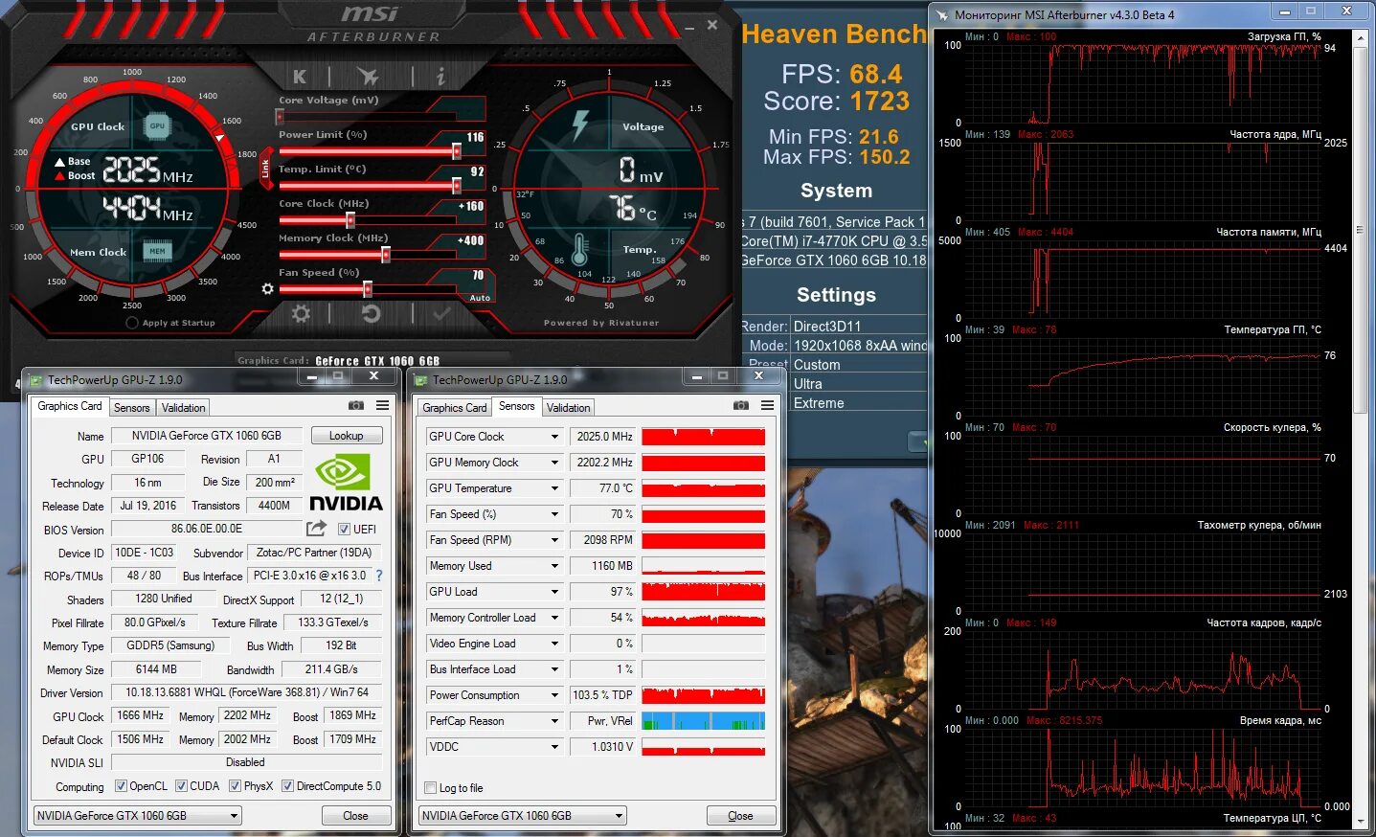Click the BIOS share/export icon in GPU-Z
This screenshot has width=1376, height=837.
316,529
